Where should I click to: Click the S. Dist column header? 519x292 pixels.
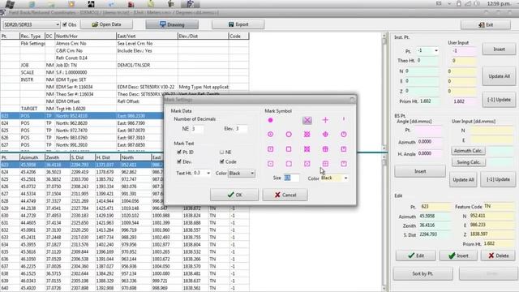[82, 157]
